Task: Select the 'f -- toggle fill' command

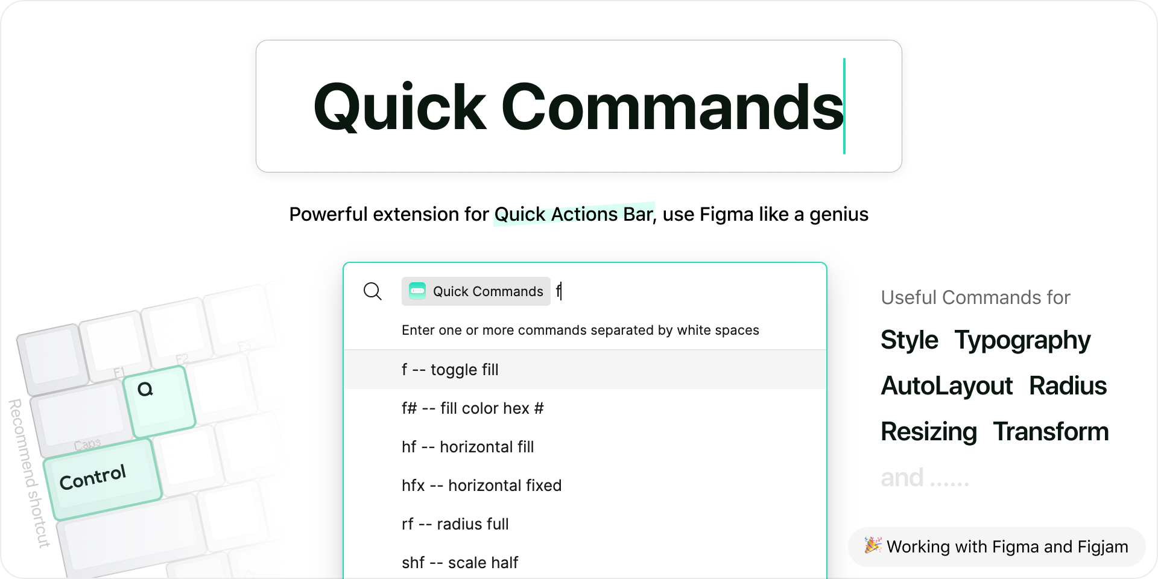Action: pos(585,370)
